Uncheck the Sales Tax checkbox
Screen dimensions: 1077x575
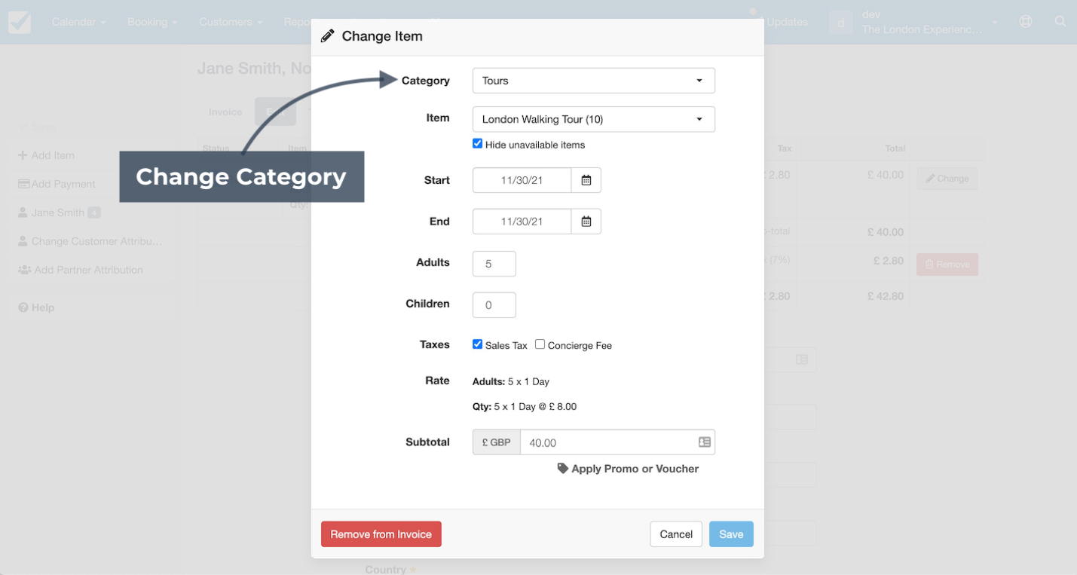point(477,344)
